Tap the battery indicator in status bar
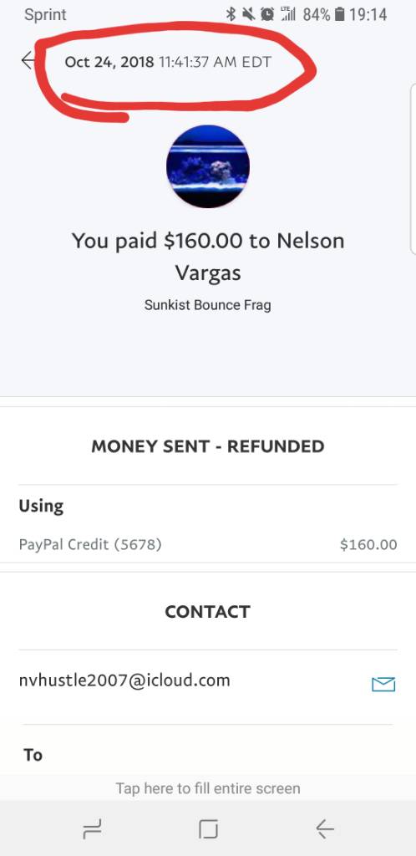 coord(339,15)
